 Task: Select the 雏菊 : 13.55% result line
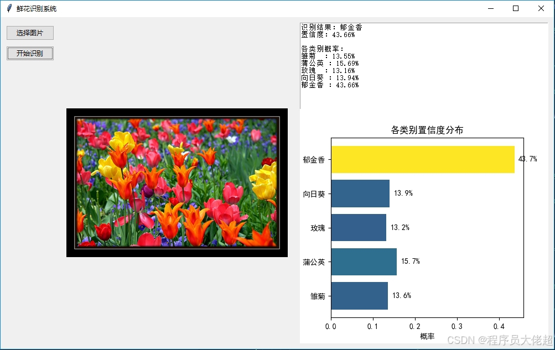328,56
